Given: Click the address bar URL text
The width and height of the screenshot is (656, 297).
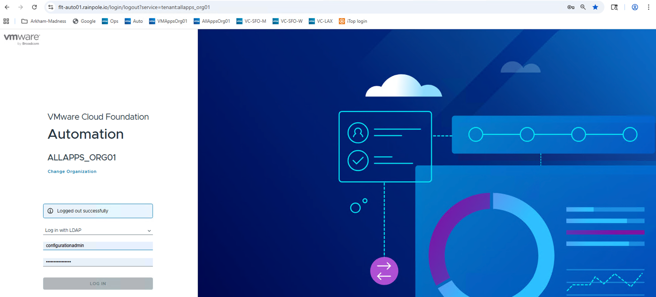Looking at the screenshot, I should (134, 7).
